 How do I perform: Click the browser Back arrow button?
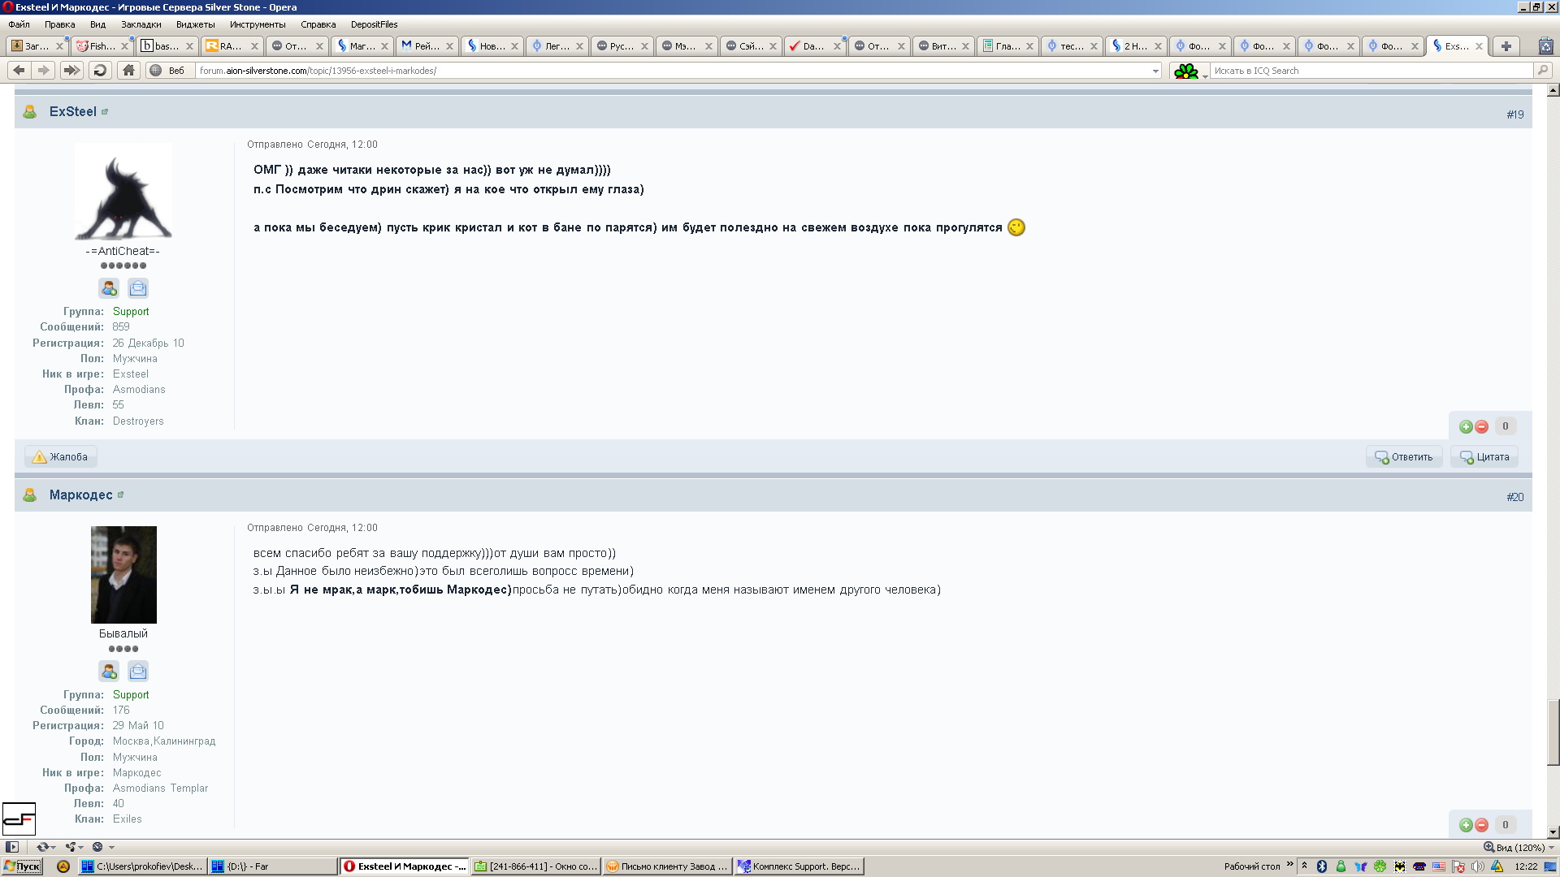pos(19,71)
